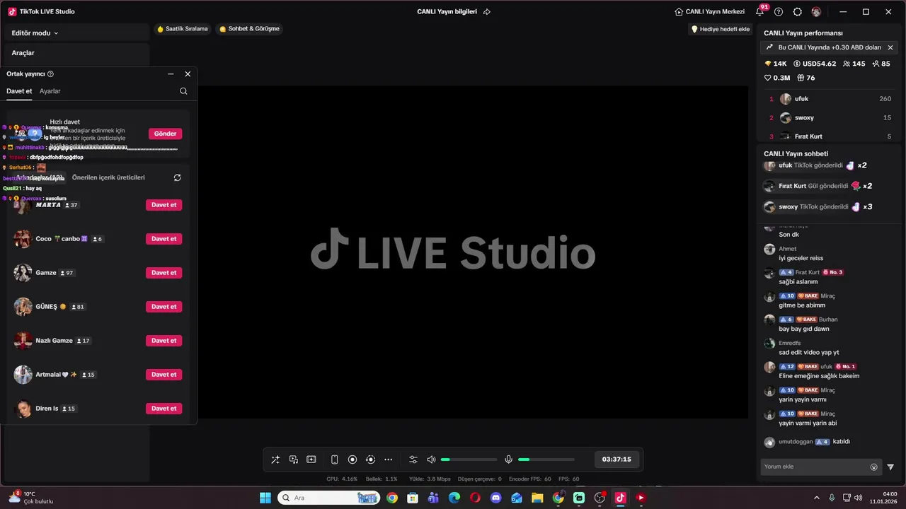Image resolution: width=906 pixels, height=509 pixels.
Task: Open the magic wand effects tool
Action: pyautogui.click(x=275, y=460)
